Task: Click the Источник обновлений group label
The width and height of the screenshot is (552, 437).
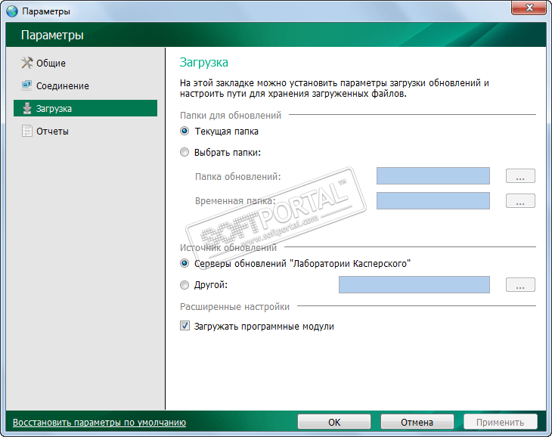Action: 228,248
